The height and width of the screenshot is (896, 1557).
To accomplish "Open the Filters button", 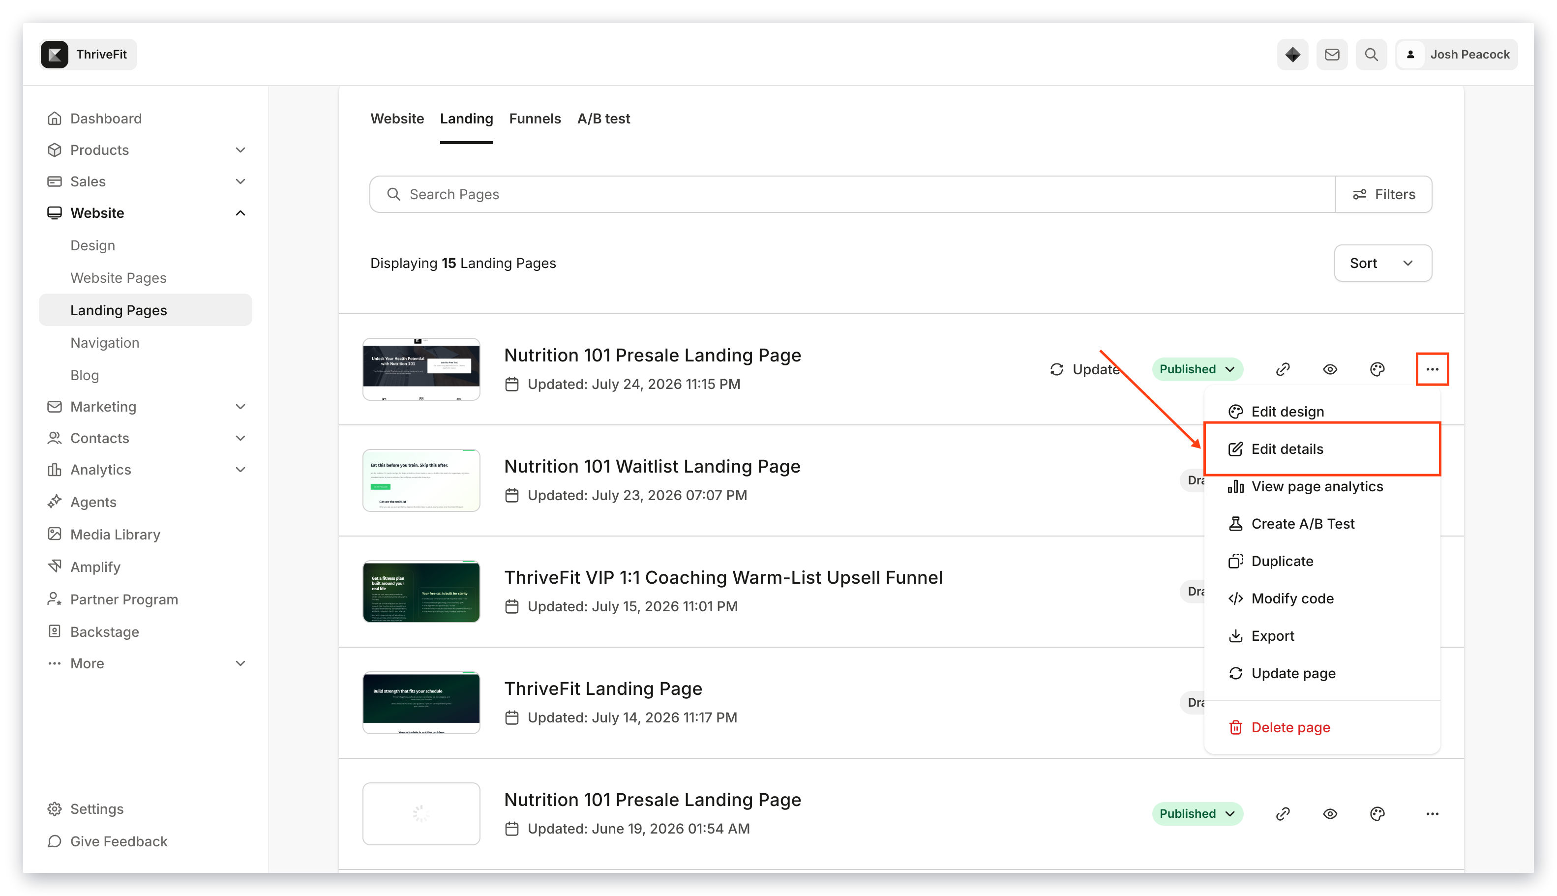I will tap(1383, 194).
